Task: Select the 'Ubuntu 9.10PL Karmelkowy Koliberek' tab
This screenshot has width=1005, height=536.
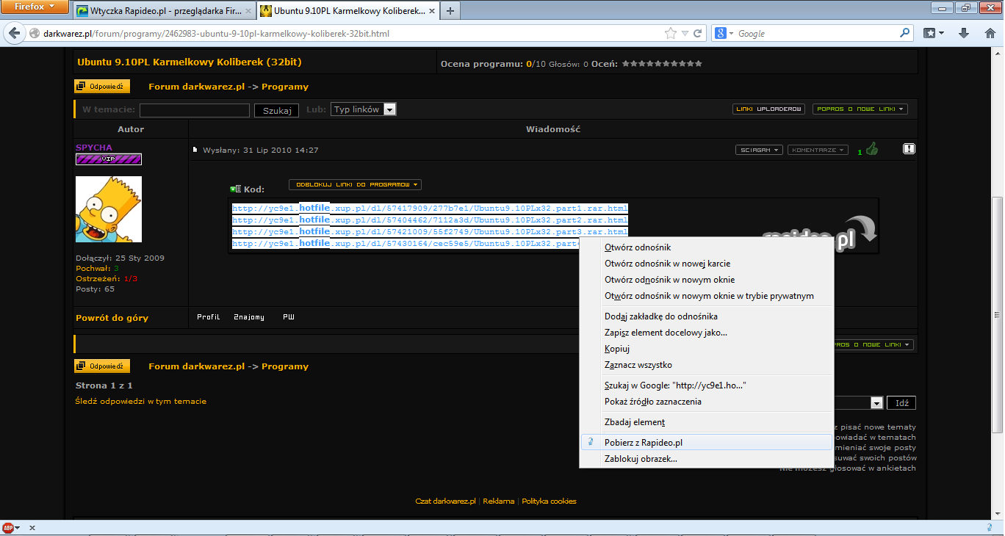Action: click(346, 11)
